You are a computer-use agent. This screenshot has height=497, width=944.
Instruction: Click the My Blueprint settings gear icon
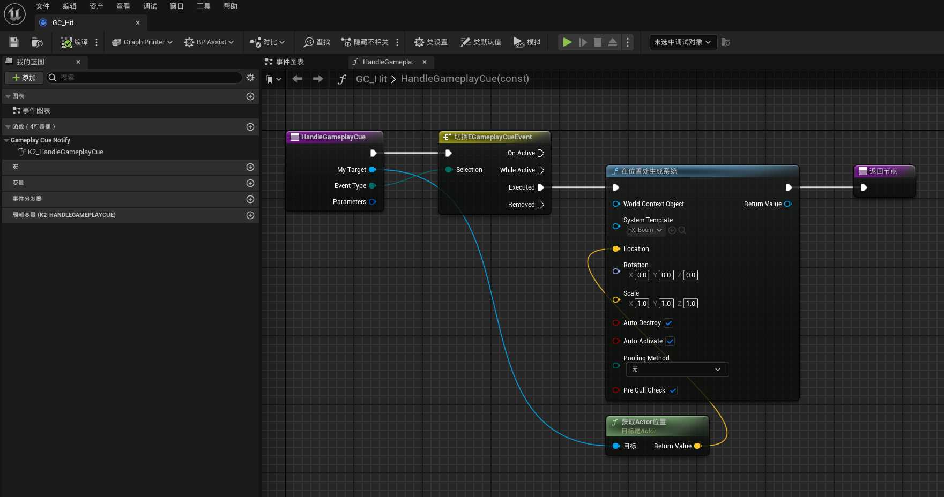tap(250, 78)
